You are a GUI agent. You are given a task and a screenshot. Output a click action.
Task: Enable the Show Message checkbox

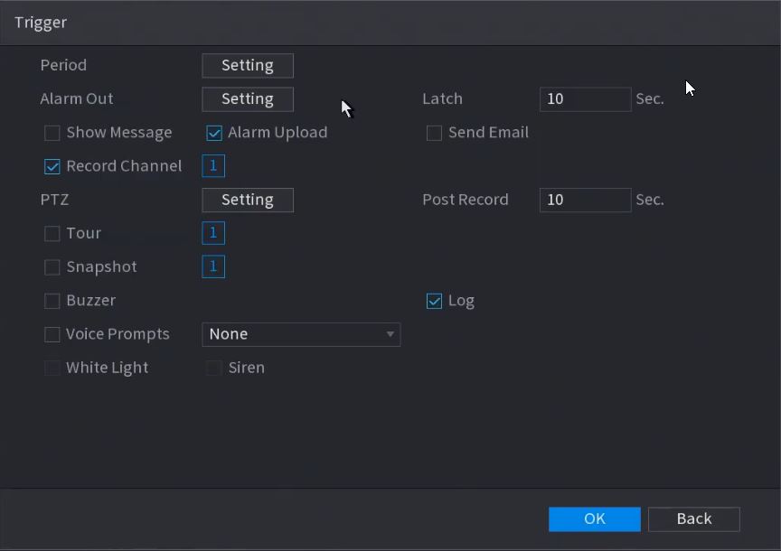coord(52,134)
